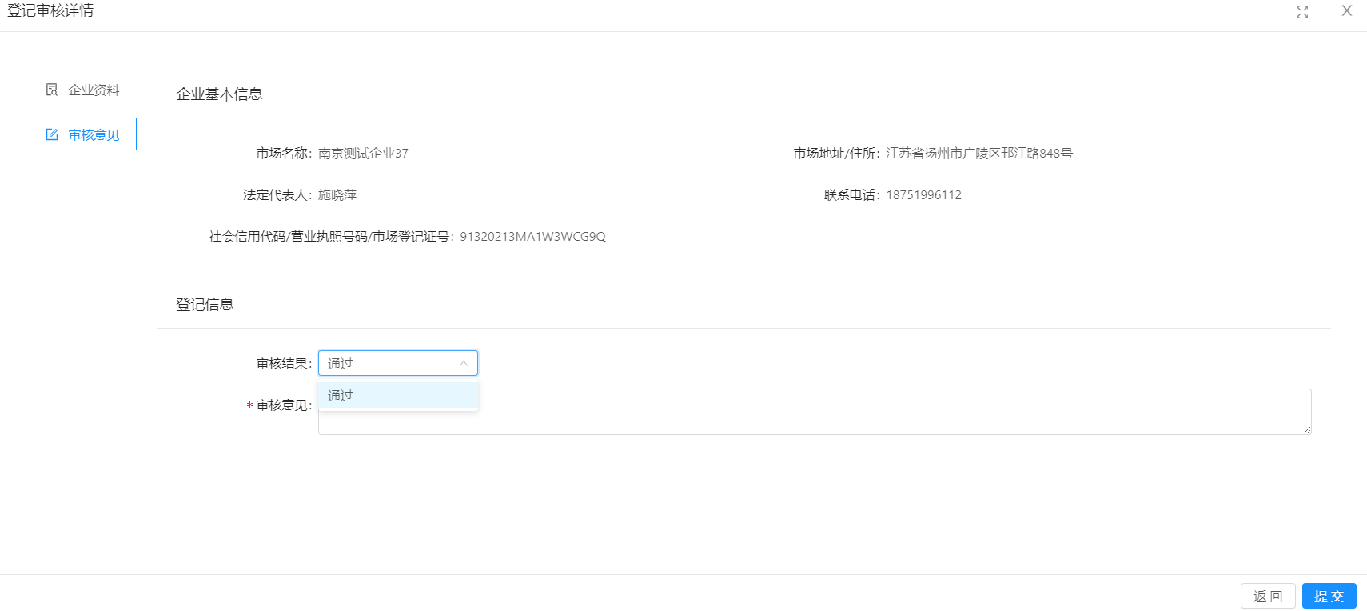The image size is (1367, 611).
Task: Select the 审核意见 sidebar tab
Action: (93, 135)
